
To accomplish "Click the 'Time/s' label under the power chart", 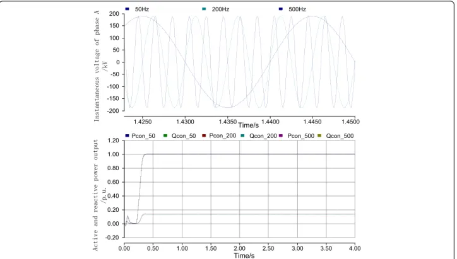I will (244, 256).
